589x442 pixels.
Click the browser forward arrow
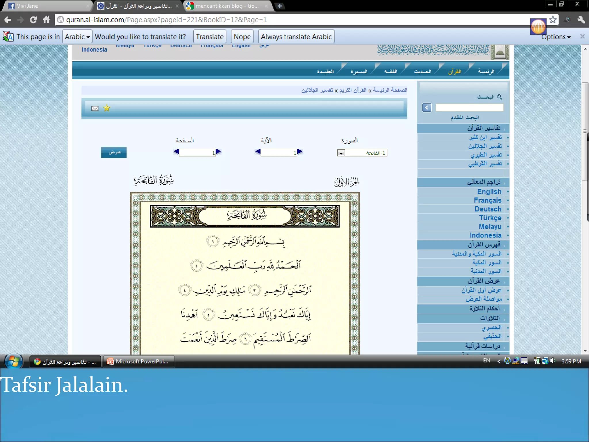[20, 20]
